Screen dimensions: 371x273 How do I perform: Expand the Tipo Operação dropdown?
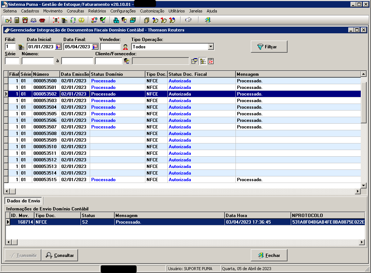point(211,47)
